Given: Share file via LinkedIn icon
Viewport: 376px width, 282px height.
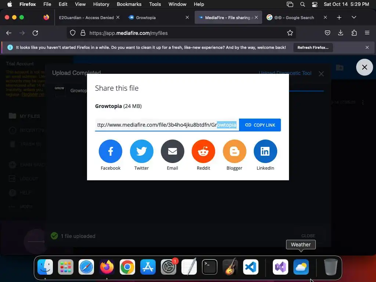Looking at the screenshot, I should click(x=265, y=151).
